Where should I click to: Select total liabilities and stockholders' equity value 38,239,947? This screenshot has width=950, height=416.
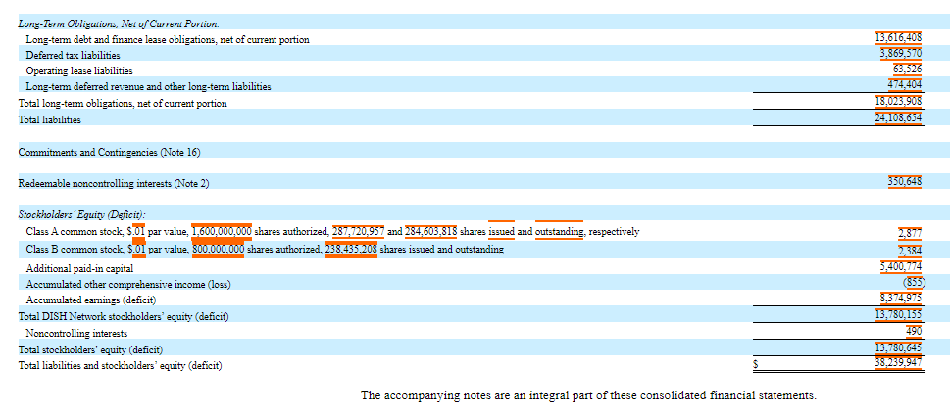click(898, 363)
